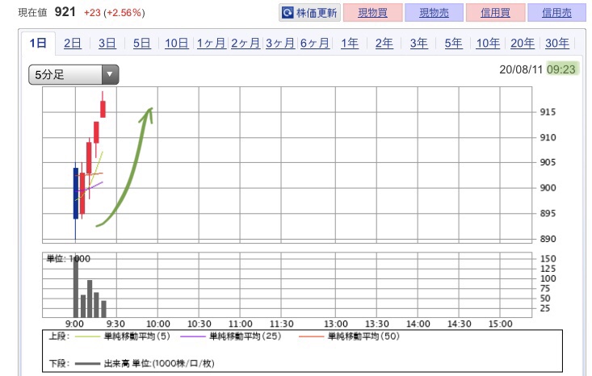Click the 915 price axis label
592x376 pixels.
pyautogui.click(x=548, y=112)
